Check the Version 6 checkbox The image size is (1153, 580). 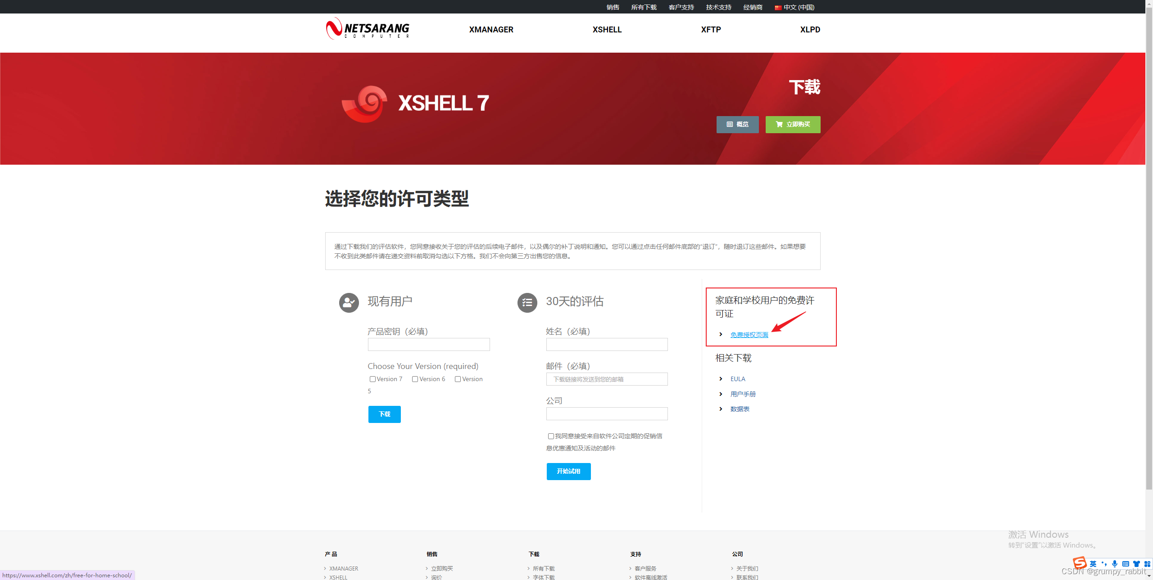[x=415, y=379]
